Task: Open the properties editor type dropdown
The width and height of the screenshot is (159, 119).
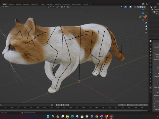Action: coord(151,41)
